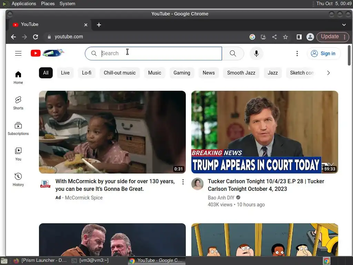Show more category chips with right chevron

click(328, 73)
